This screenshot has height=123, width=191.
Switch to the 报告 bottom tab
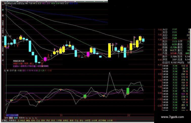coord(43,120)
